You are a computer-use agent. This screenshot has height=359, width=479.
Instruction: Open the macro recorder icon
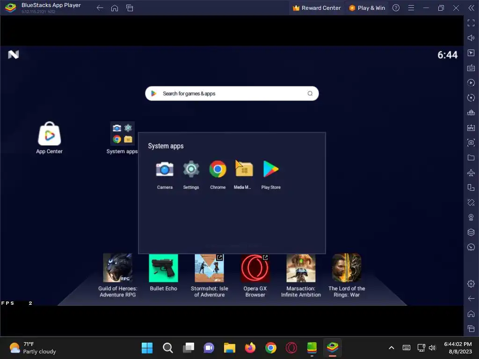point(471,83)
